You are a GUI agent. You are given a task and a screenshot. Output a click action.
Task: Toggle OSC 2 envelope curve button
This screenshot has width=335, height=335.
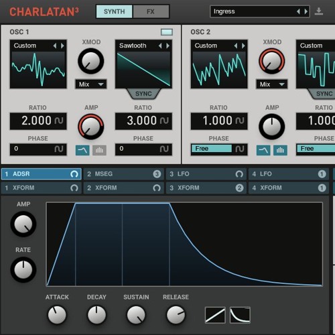(x=263, y=150)
